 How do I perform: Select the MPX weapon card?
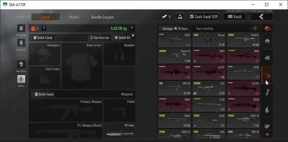click(x=175, y=72)
